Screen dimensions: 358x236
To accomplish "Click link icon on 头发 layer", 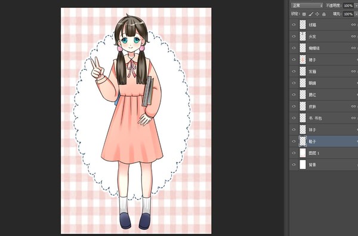I will [353, 36].
